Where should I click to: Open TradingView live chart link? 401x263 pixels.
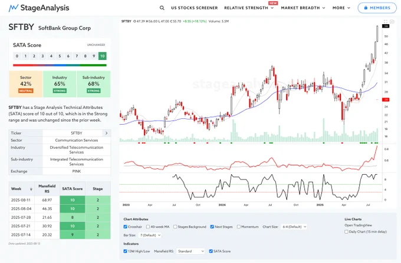point(358,225)
